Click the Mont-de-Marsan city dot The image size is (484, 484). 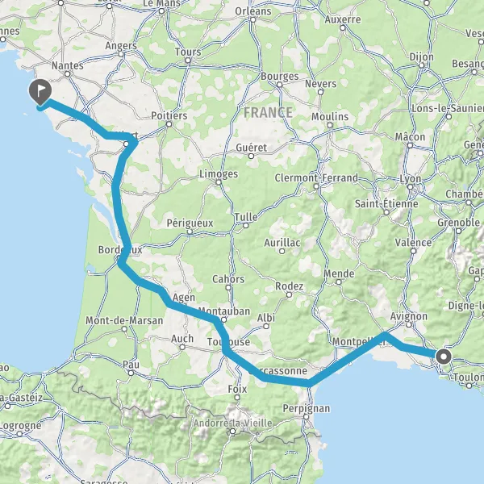tap(124, 329)
